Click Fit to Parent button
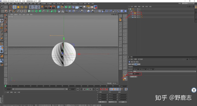This screenshot has width=197, height=106. click(x=133, y=77)
